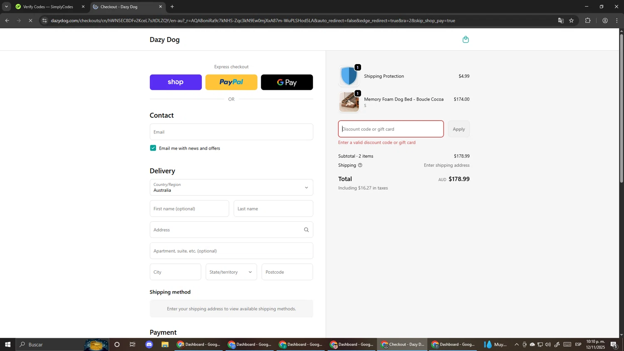The image size is (624, 351).
Task: Click the 'Enter shipping address' text
Action: [446, 165]
